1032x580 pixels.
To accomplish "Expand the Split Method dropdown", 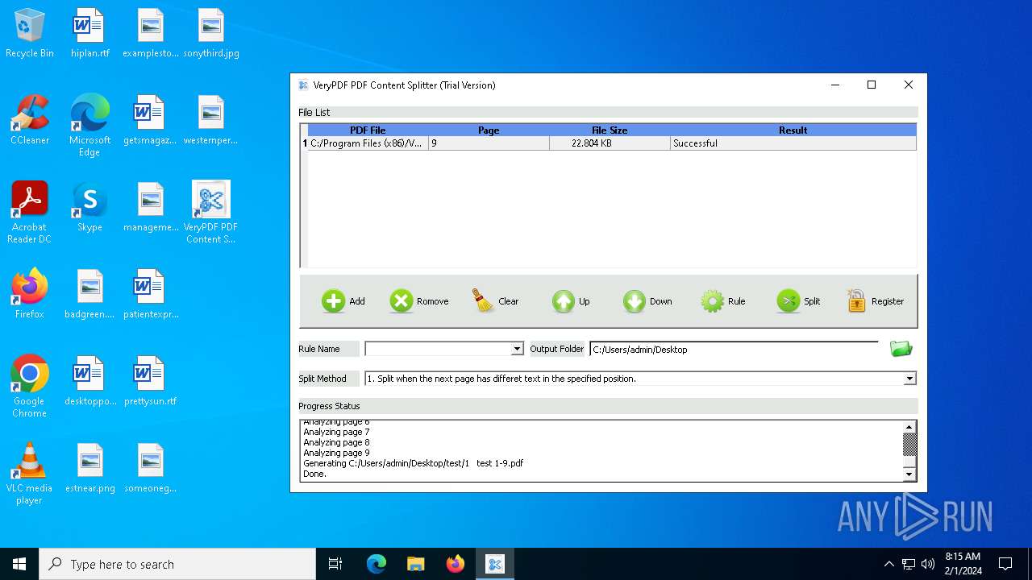I will click(x=909, y=379).
